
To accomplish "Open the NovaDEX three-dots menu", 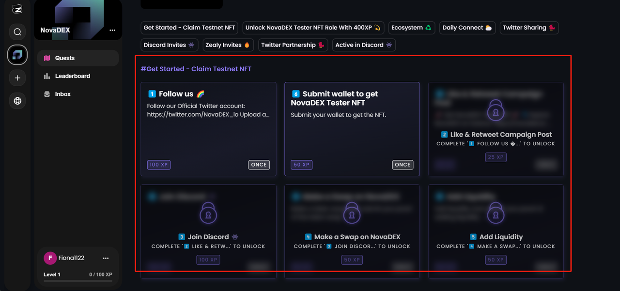I will 112,30.
